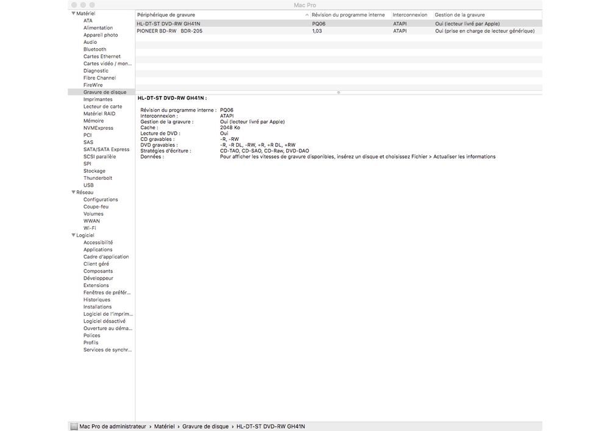The width and height of the screenshot is (610, 431).
Task: Open Coupe-feu under Réseau
Action: [96, 207]
